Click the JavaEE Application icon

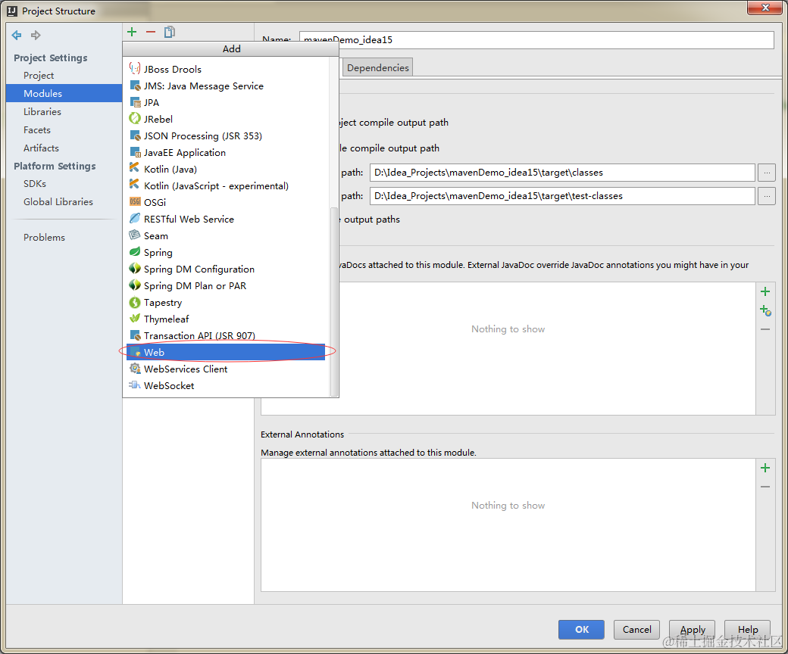[135, 151]
